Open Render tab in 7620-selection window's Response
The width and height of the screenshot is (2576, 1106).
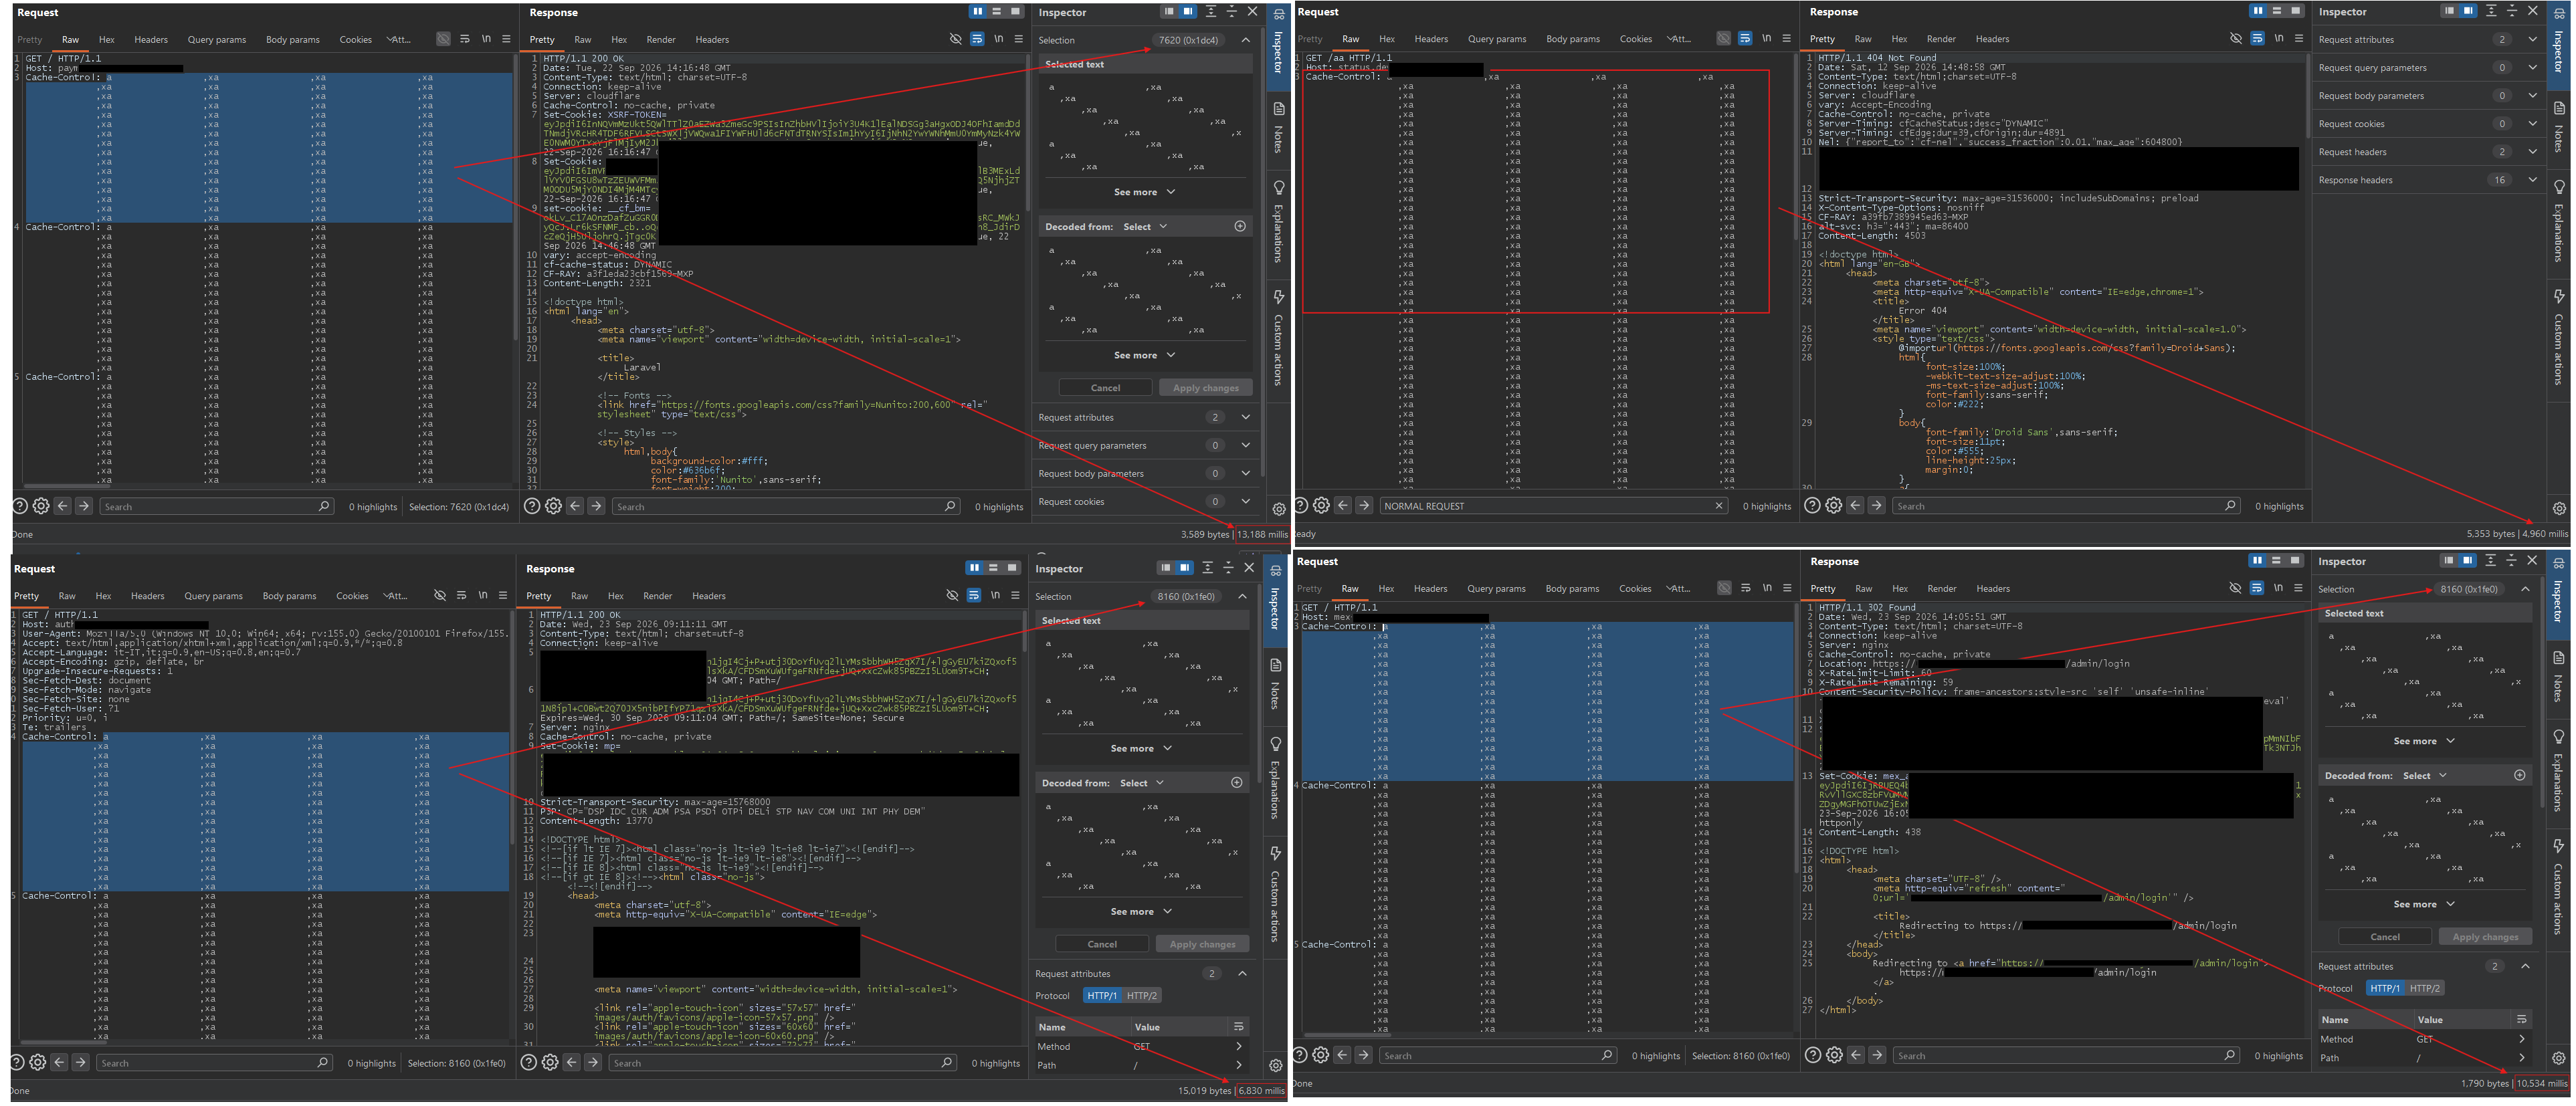point(661,40)
